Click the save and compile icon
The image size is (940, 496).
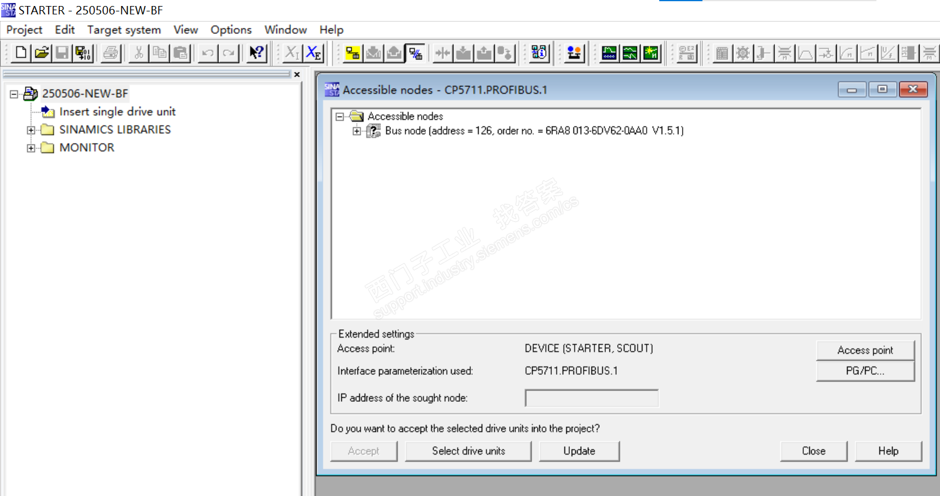(x=83, y=53)
